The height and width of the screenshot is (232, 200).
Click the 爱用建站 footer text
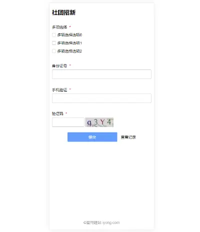pyautogui.click(x=93, y=222)
